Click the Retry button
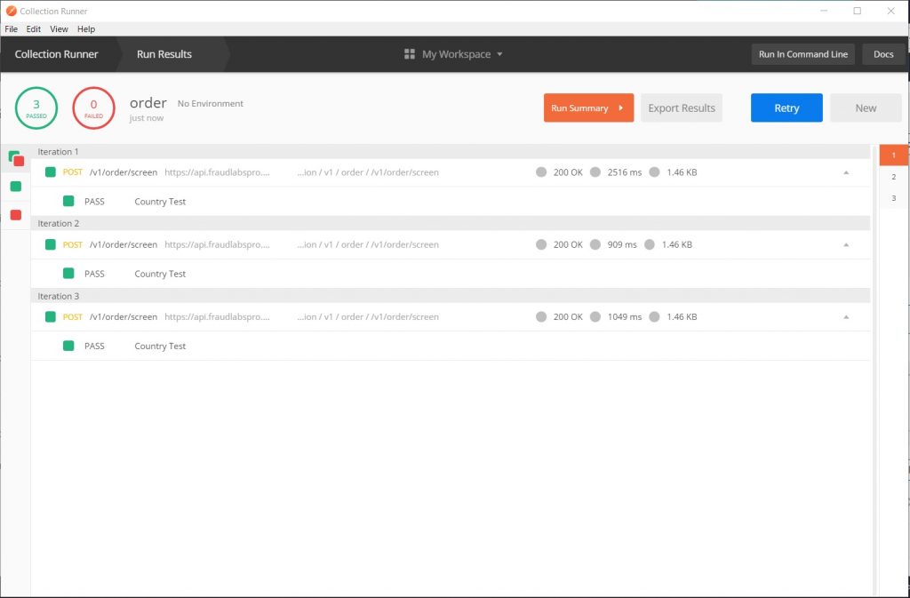910x598 pixels. tap(786, 108)
